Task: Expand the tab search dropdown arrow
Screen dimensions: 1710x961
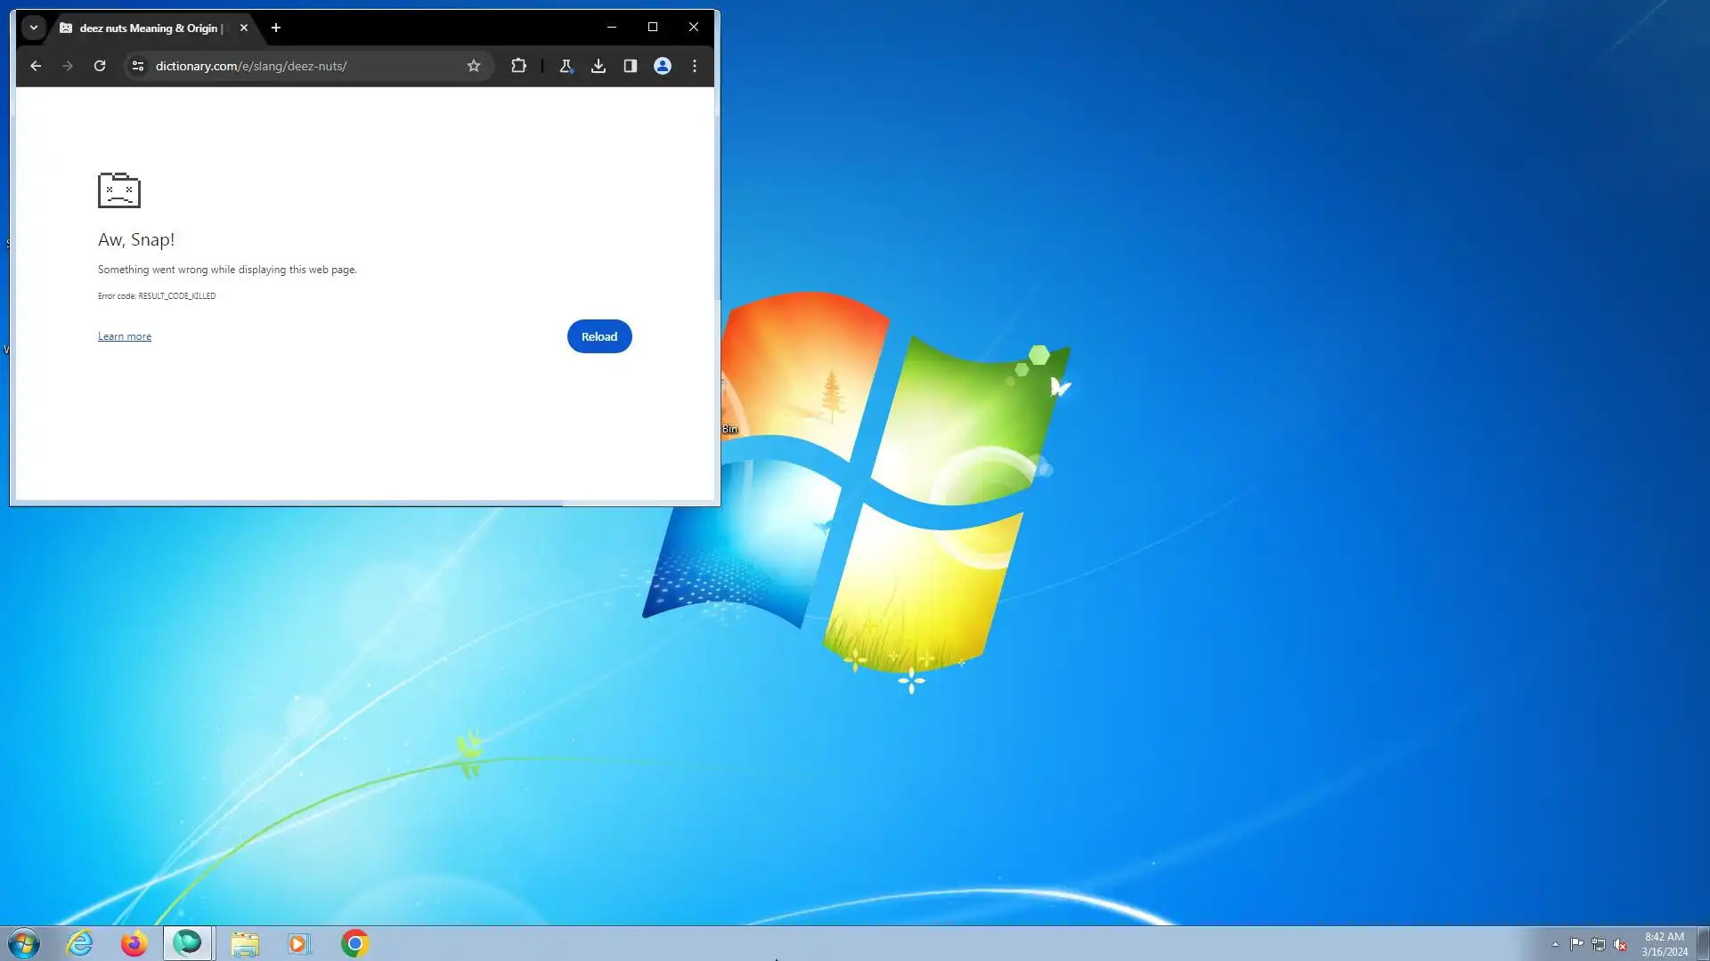Action: [x=34, y=28]
